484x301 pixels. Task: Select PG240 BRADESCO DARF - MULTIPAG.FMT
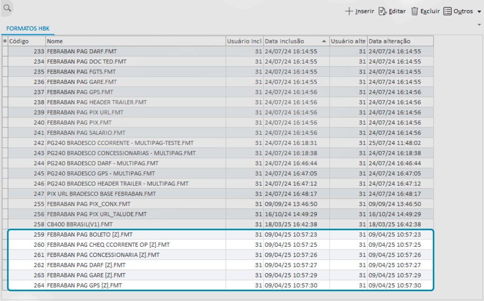click(218, 163)
